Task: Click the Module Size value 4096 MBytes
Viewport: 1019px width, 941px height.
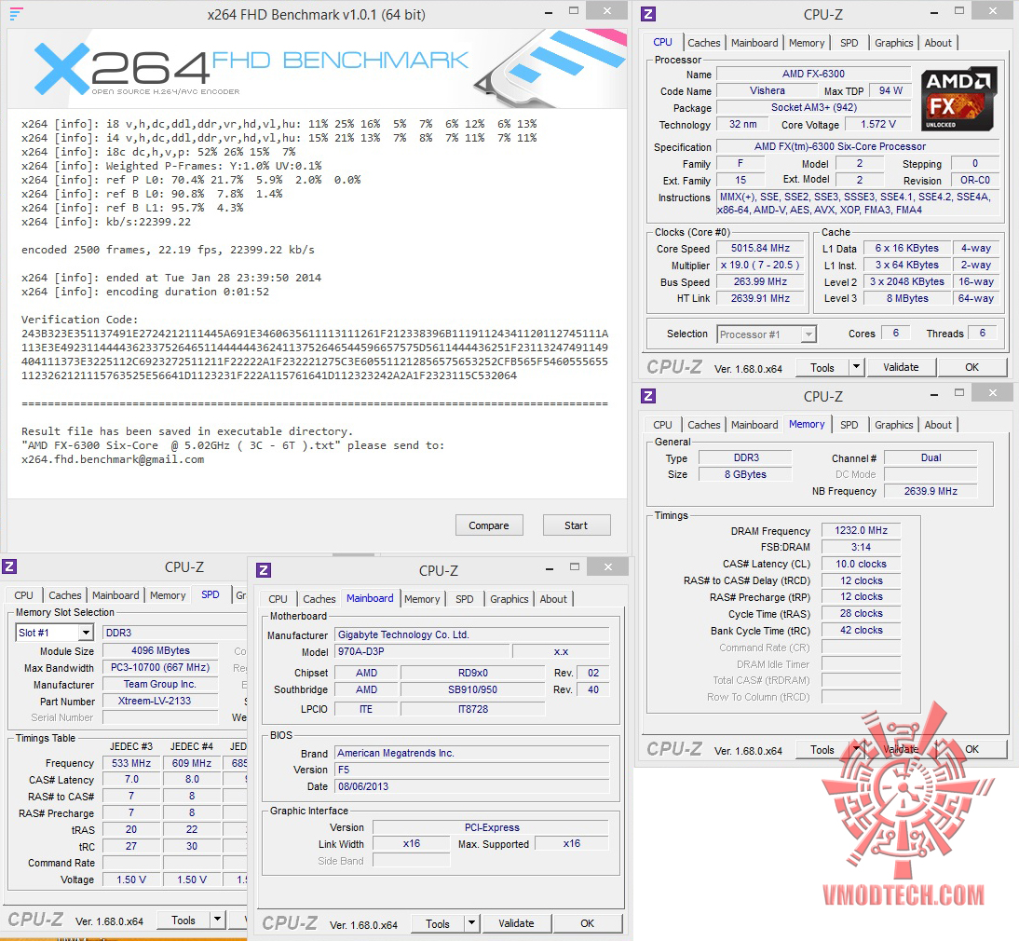Action: (160, 650)
